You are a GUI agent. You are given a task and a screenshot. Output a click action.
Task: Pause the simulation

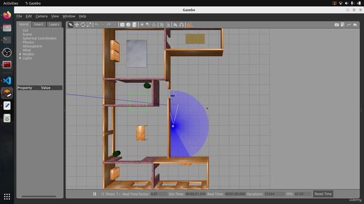[x=95, y=194]
